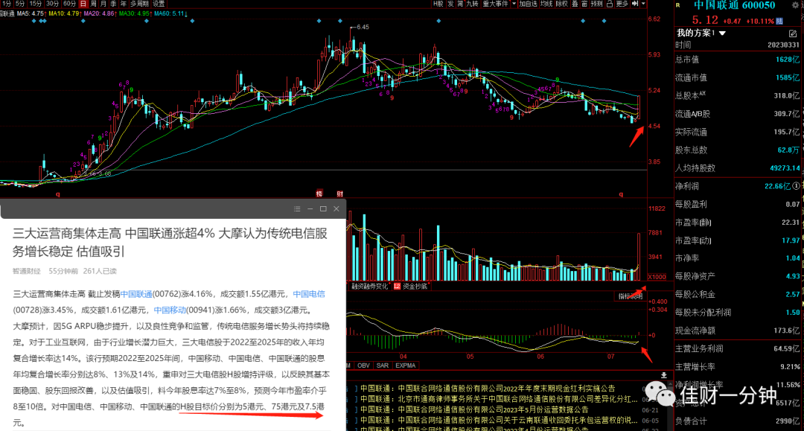Click the lock icon in chart toolbar
The width and height of the screenshot is (804, 431).
click(x=610, y=4)
